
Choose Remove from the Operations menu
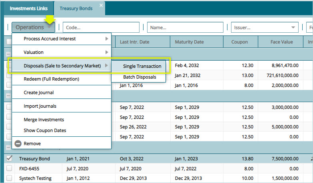click(x=62, y=144)
